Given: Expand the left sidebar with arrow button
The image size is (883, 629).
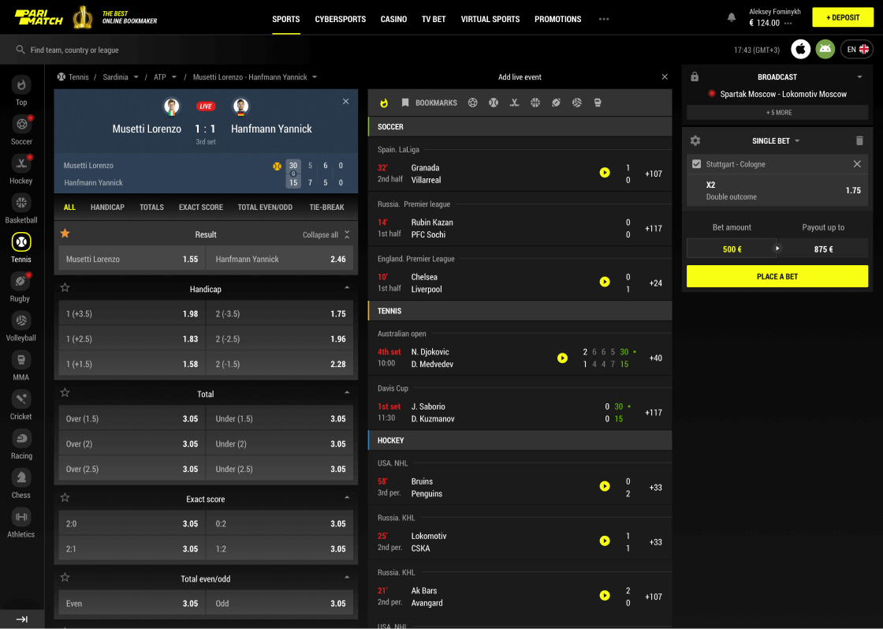Looking at the screenshot, I should [22, 620].
